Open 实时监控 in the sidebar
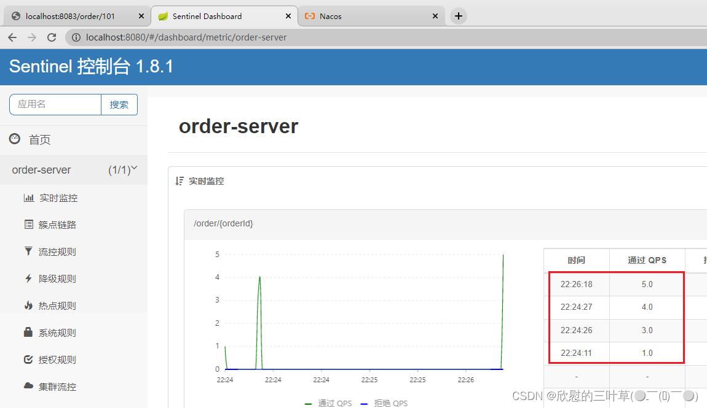This screenshot has width=707, height=408. coord(58,198)
